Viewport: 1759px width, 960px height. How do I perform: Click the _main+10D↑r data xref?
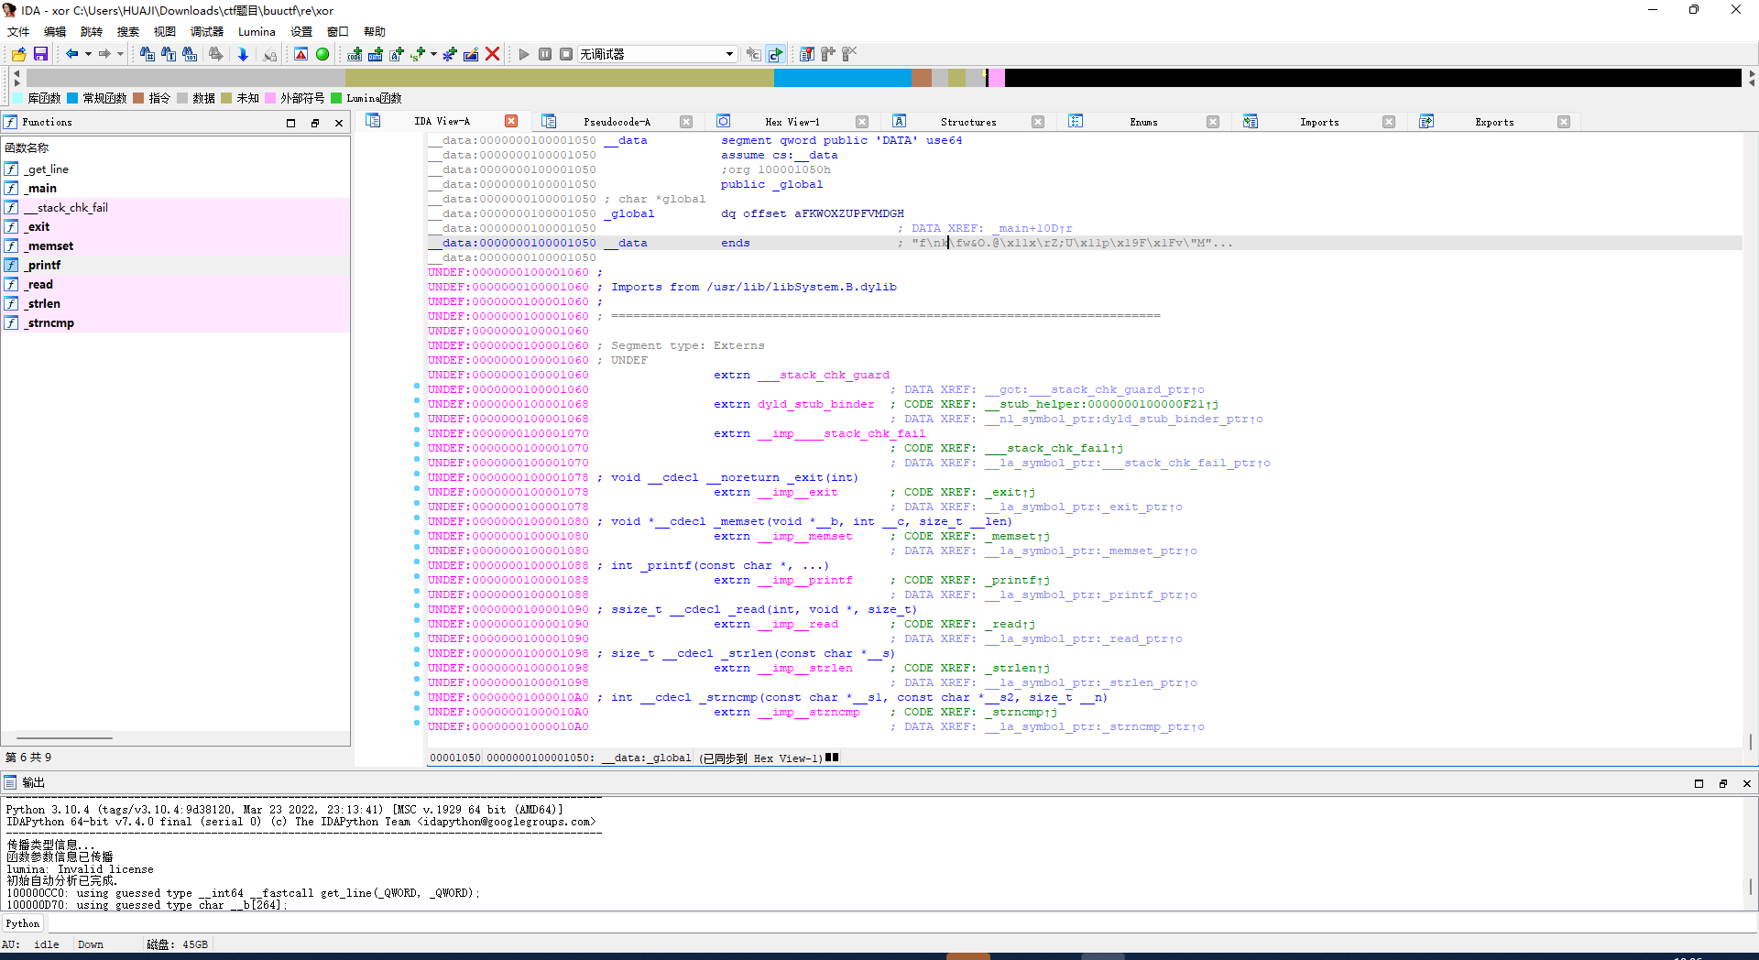coord(1032,228)
